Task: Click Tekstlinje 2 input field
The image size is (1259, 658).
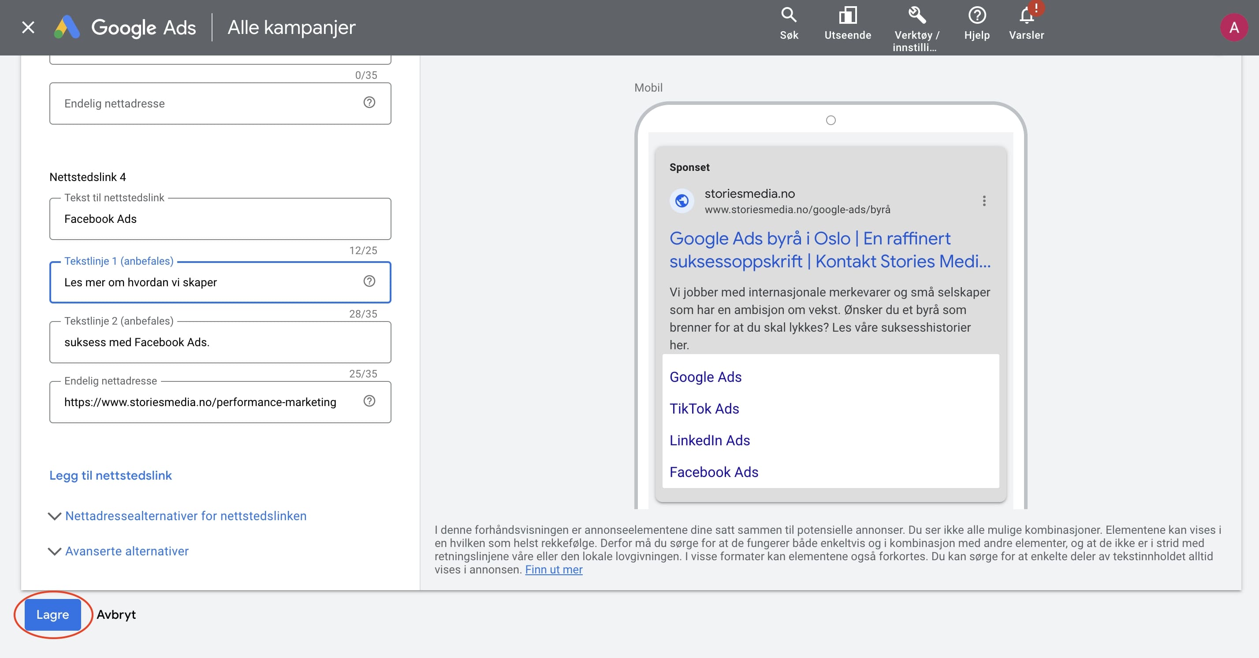Action: tap(220, 342)
